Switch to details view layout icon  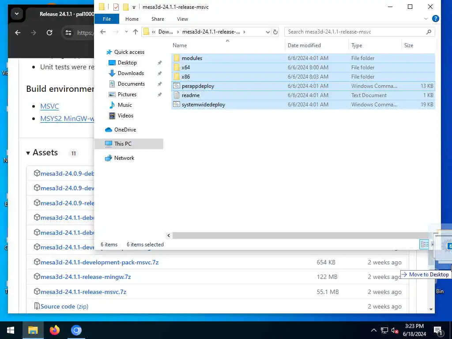424,245
